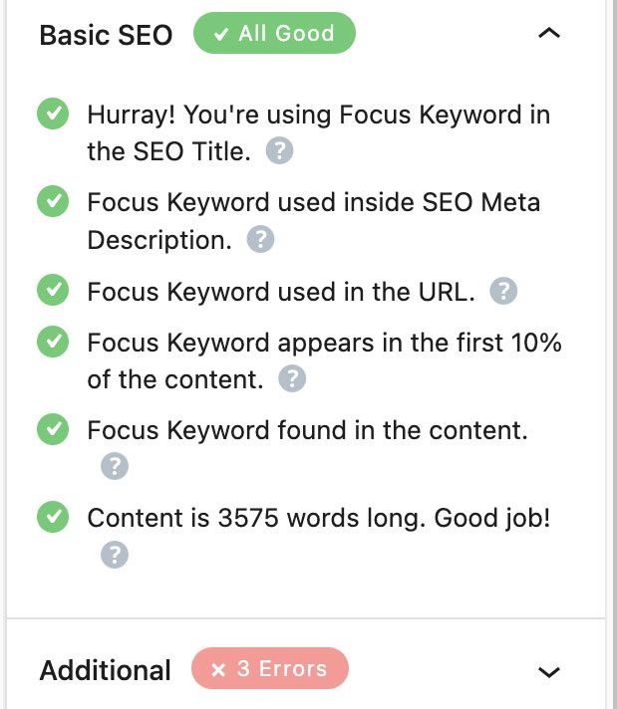
Task: Show help for first 10% content check
Action: (292, 378)
